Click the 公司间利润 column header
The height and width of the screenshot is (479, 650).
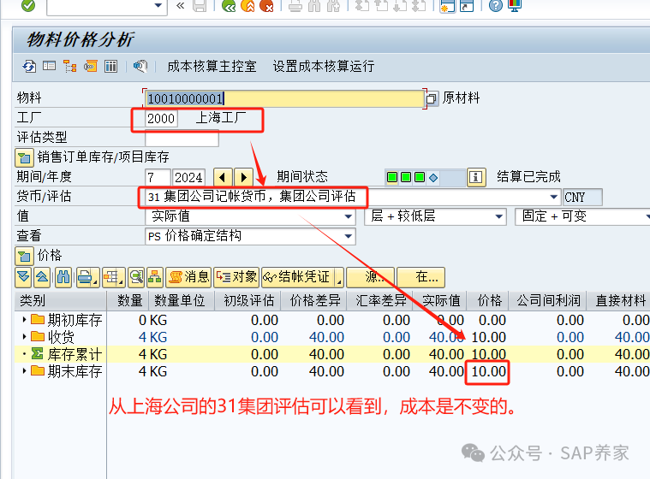click(548, 300)
